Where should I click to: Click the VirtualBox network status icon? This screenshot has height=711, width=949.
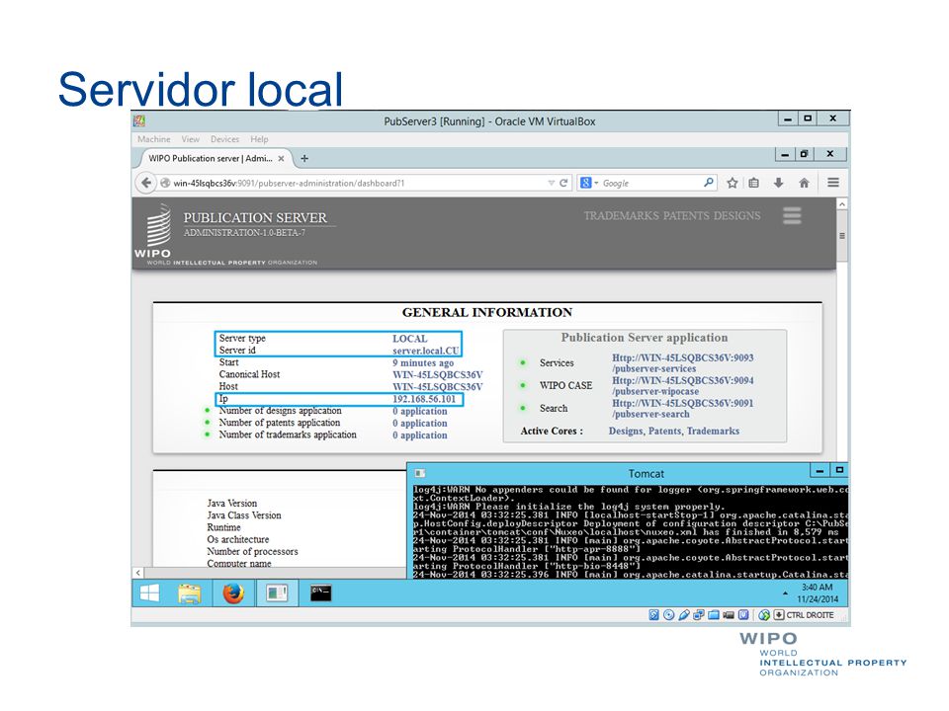699,615
